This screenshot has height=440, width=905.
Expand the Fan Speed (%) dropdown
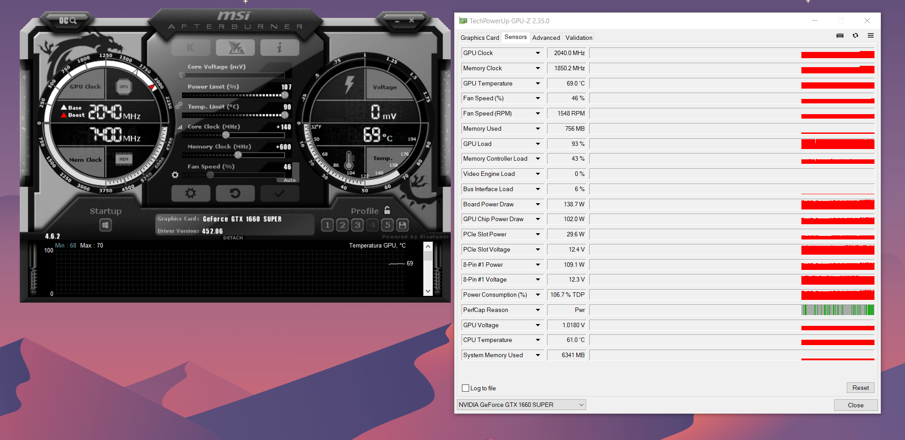point(538,98)
